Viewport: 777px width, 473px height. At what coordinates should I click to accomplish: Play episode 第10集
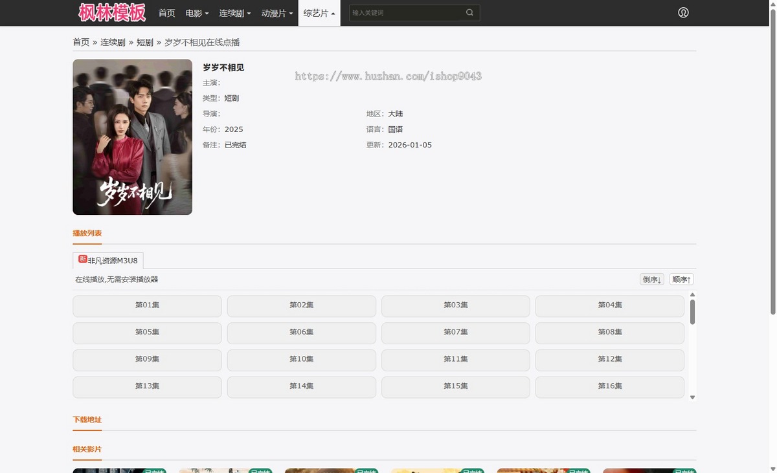(302, 360)
